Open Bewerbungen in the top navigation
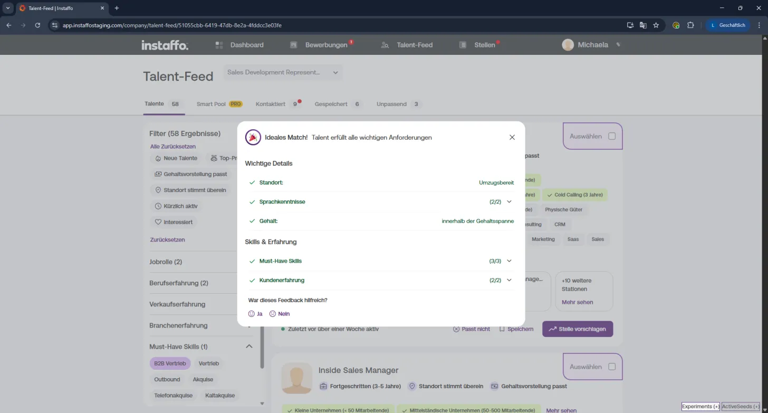768x413 pixels. 321,45
